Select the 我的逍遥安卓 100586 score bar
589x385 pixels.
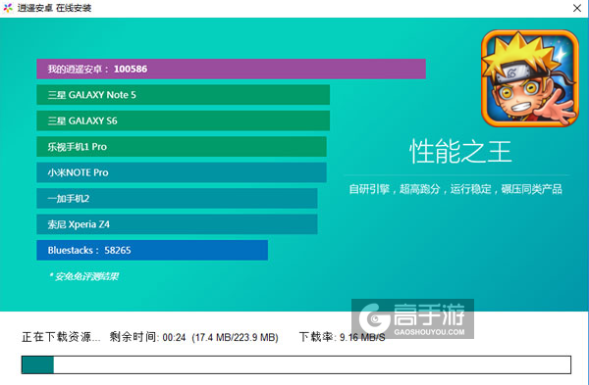click(231, 69)
